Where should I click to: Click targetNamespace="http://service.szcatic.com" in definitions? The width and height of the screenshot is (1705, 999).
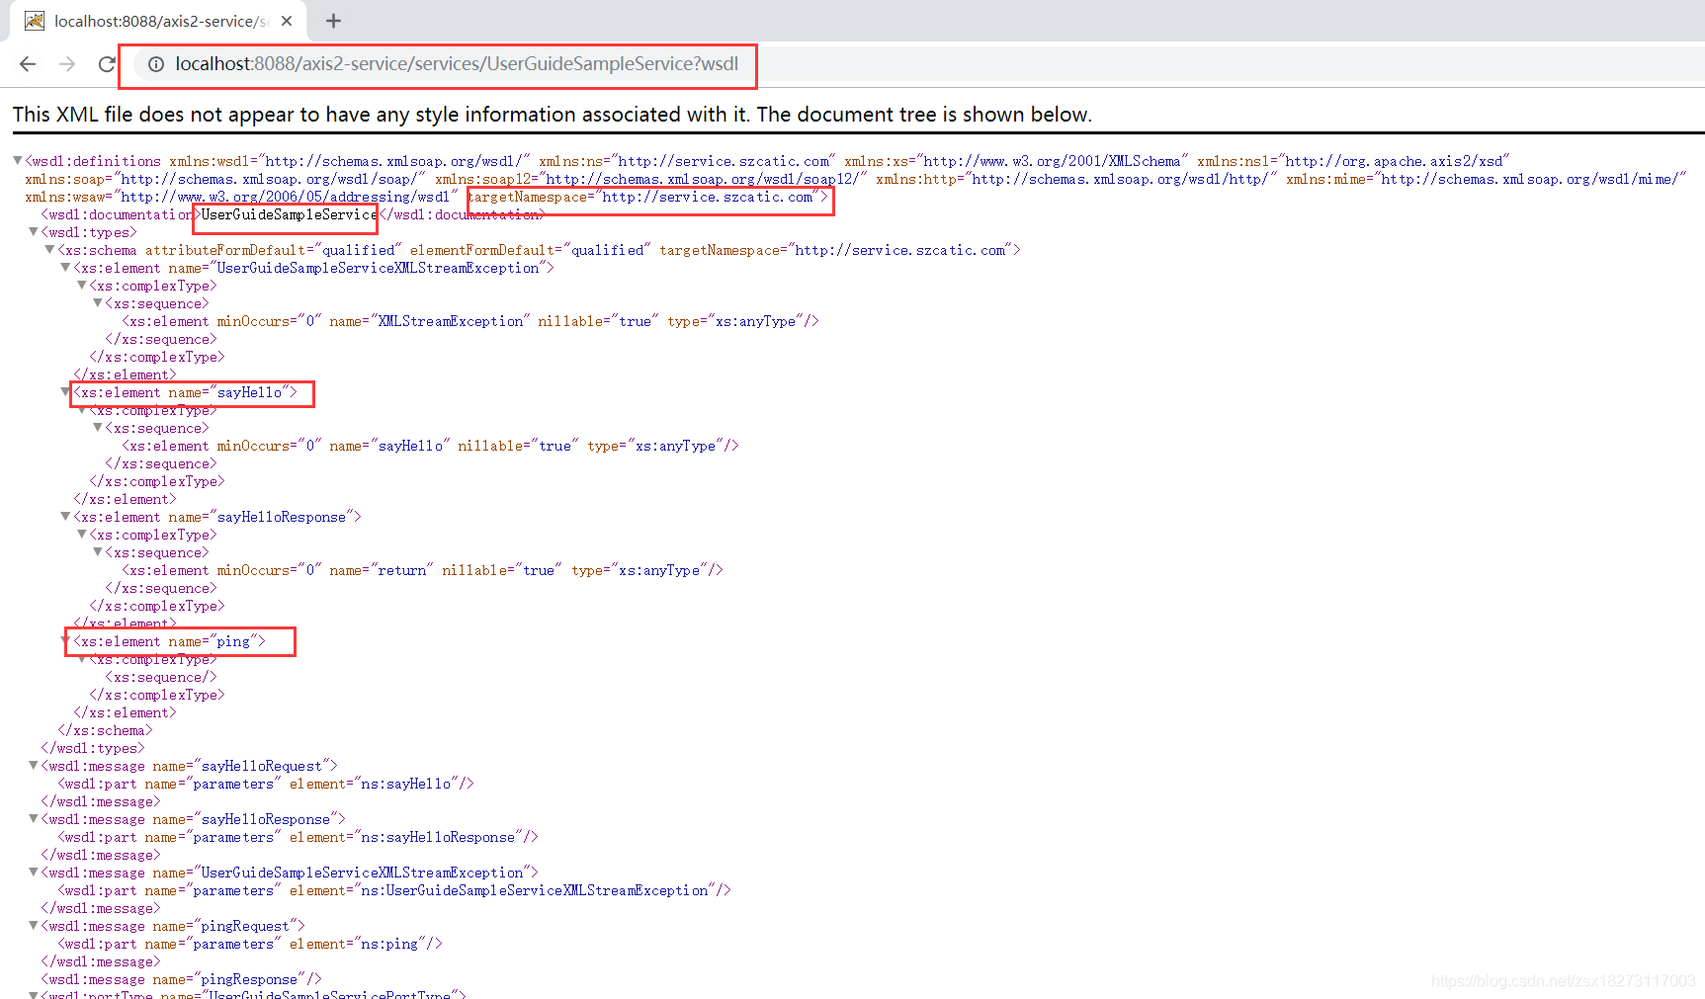click(x=647, y=197)
